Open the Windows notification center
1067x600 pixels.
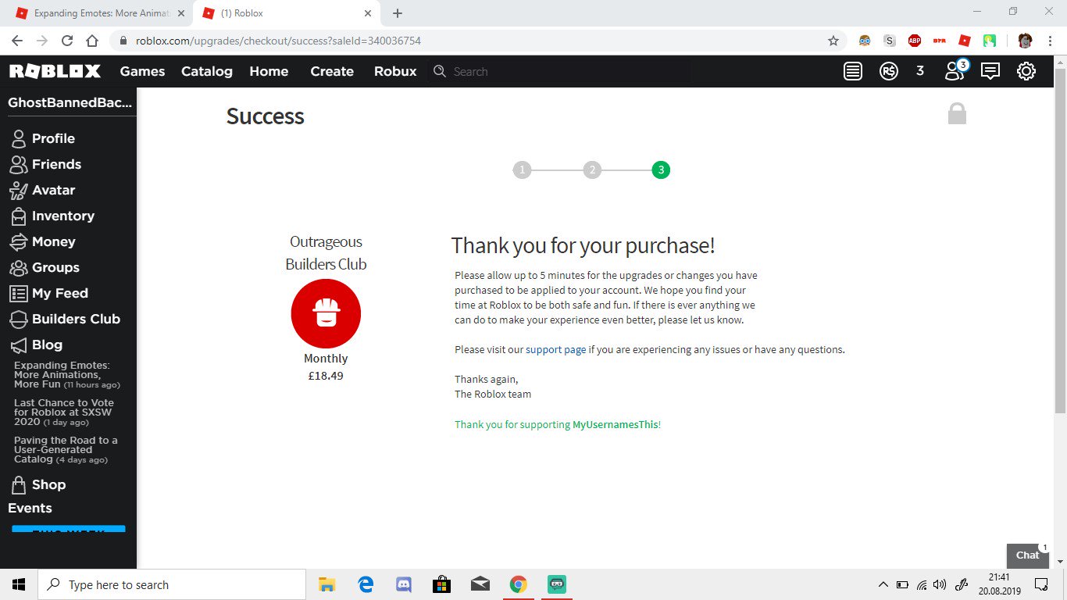point(1041,584)
